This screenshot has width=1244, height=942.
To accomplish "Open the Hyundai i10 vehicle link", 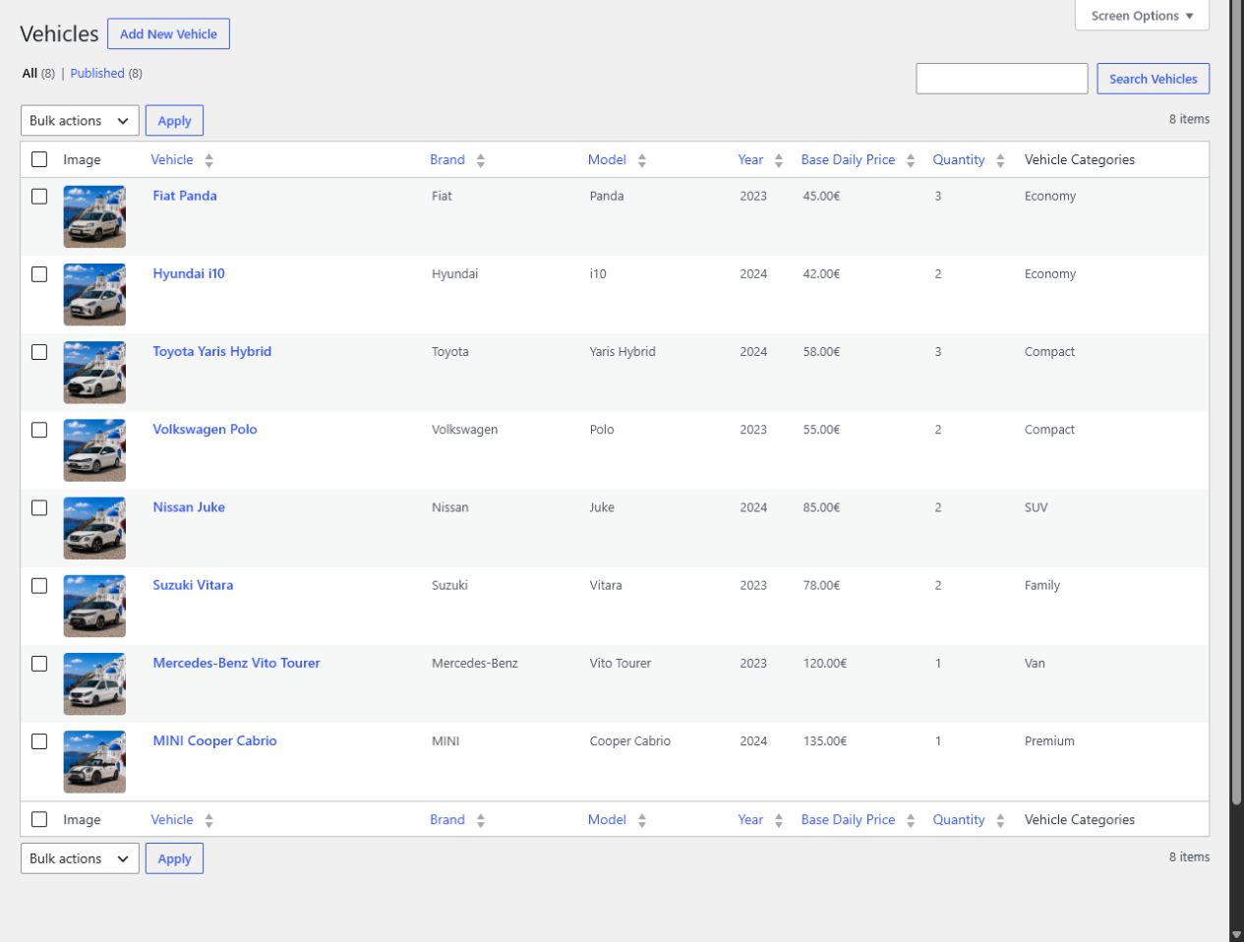I will point(189,273).
